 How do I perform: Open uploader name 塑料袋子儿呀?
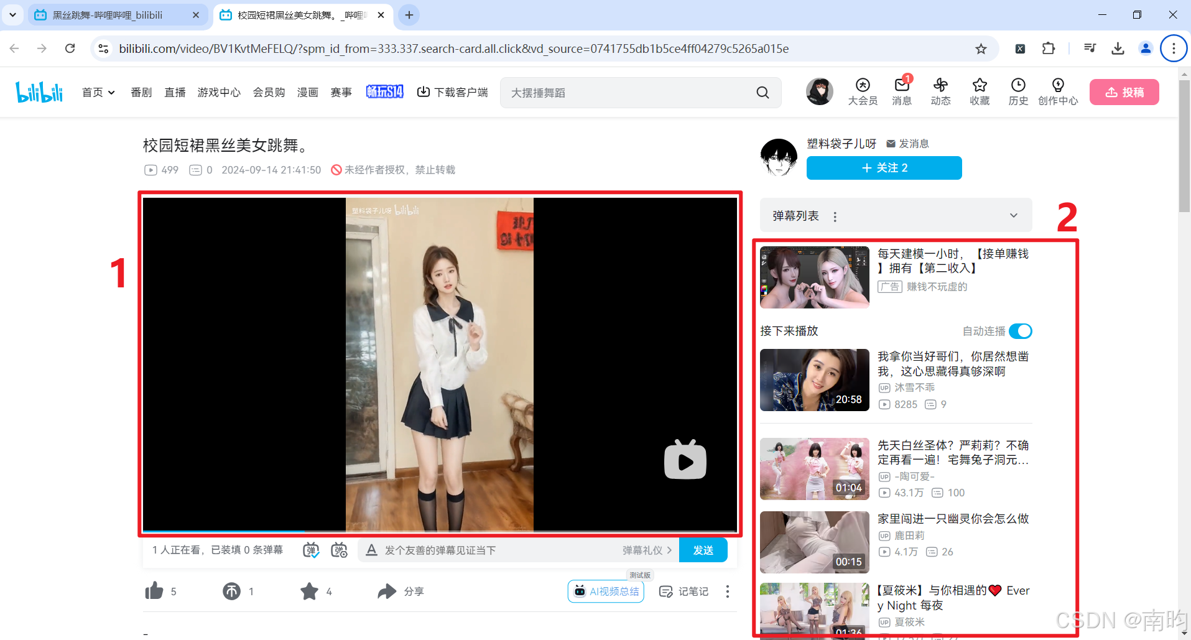tap(841, 144)
